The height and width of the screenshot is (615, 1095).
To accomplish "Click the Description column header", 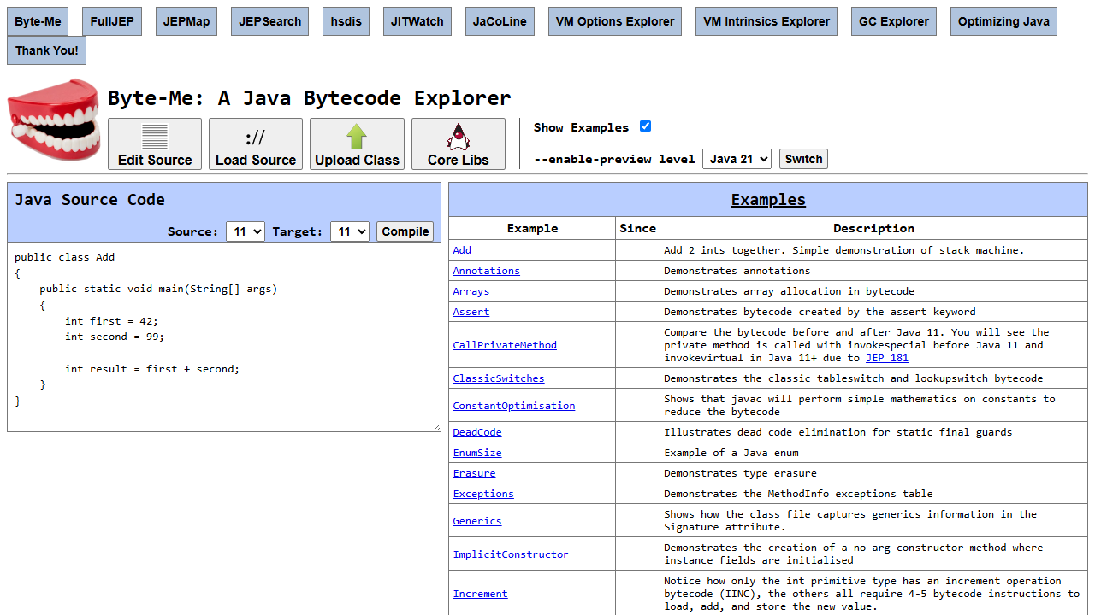I will click(873, 228).
